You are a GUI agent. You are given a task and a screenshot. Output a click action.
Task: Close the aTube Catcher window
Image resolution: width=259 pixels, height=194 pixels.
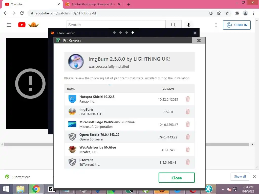[195, 33]
